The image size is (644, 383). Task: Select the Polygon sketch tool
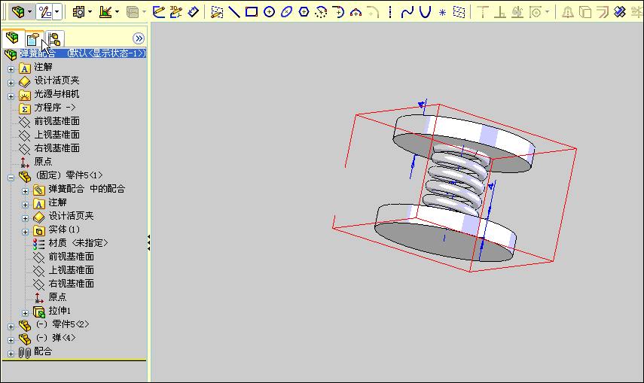tap(304, 11)
